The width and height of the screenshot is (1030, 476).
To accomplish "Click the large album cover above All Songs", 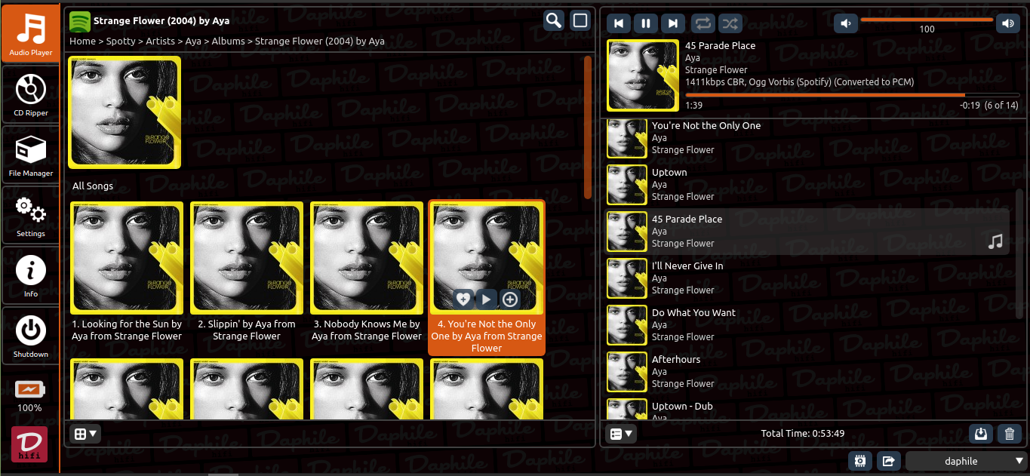I will (125, 112).
